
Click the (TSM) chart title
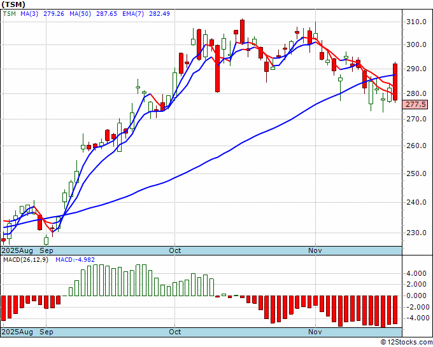[x=13, y=4]
